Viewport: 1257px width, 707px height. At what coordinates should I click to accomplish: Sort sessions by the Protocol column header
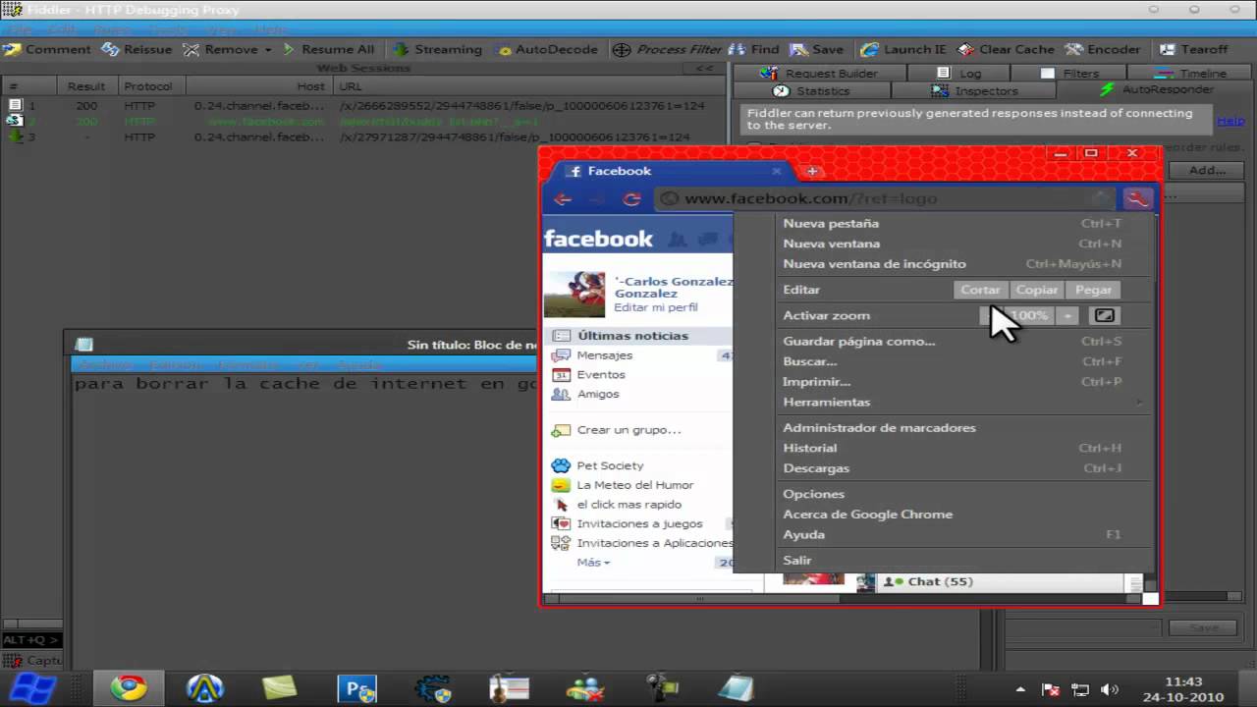[147, 86]
